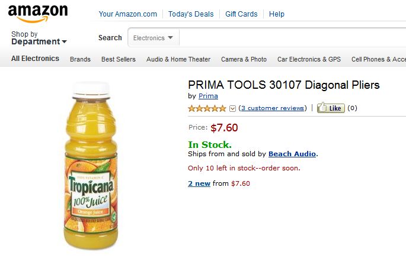Click the star rating icons
Screen dimensions: 406x258
[207, 108]
